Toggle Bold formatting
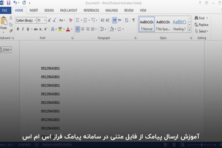222x148 pixels. coord(18,29)
